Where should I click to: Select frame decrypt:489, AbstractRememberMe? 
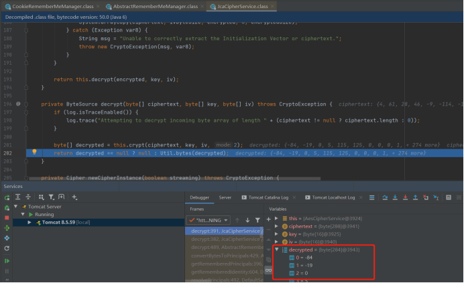(x=225, y=248)
